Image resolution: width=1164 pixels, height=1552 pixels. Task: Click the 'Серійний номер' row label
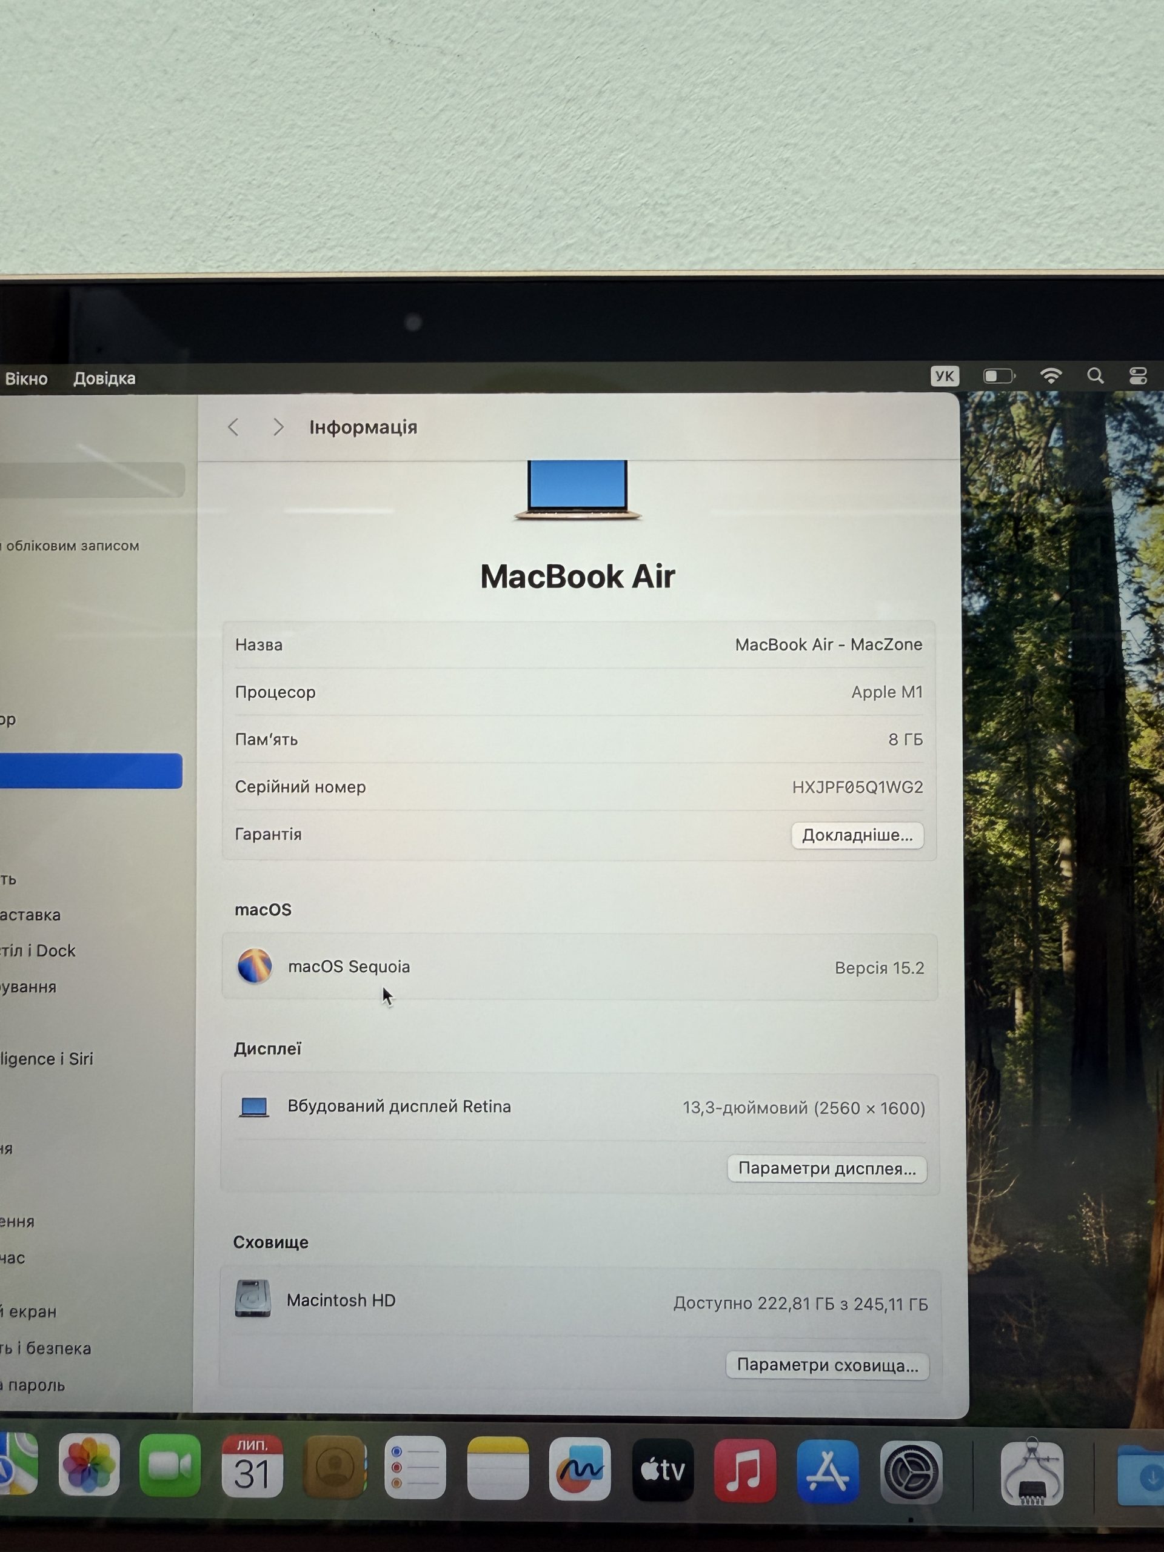(300, 788)
